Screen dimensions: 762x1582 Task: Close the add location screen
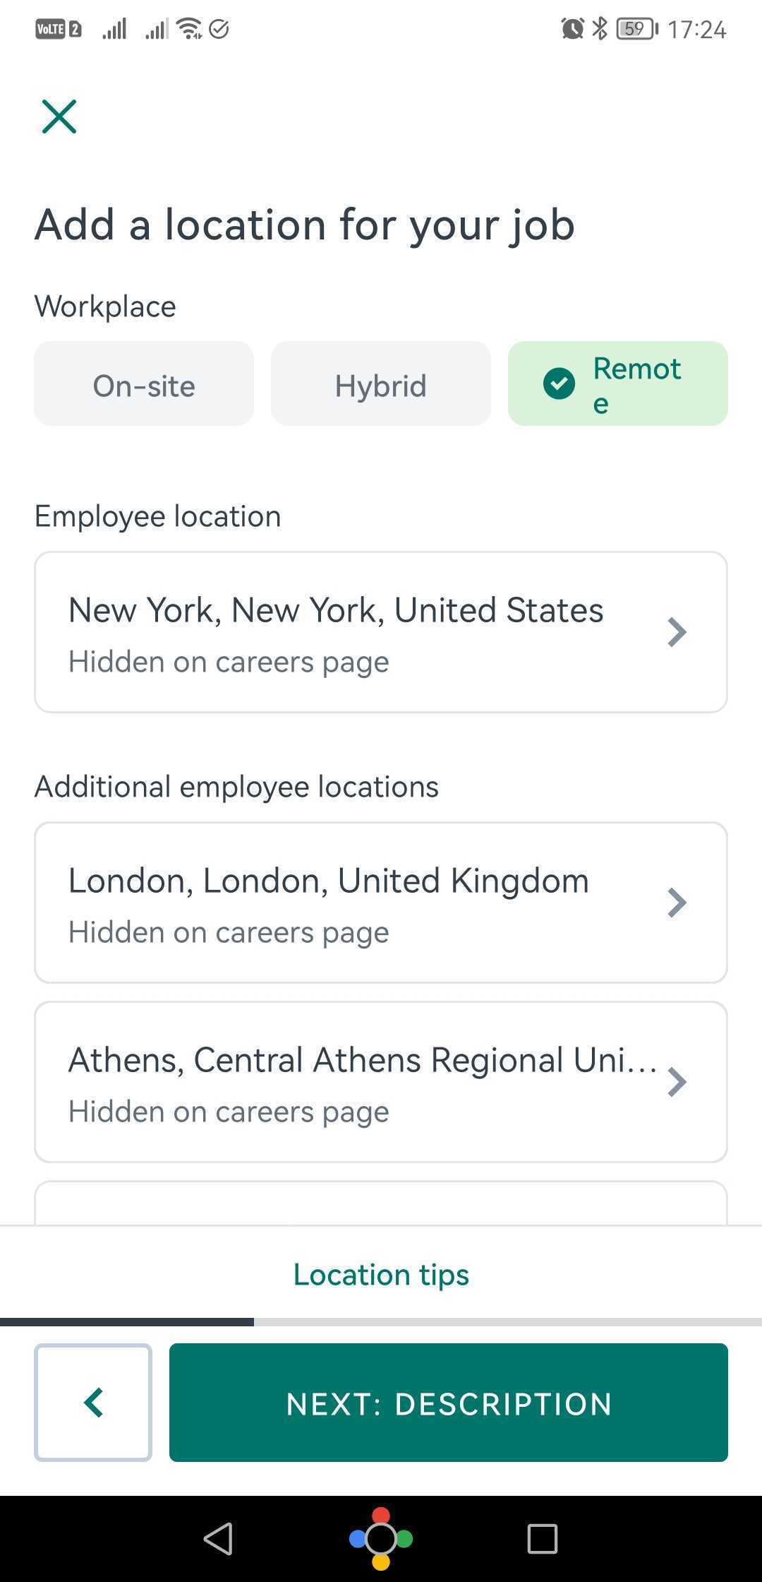point(59,117)
